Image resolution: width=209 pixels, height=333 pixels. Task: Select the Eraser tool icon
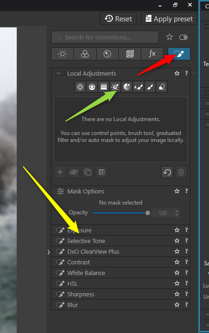click(162, 87)
